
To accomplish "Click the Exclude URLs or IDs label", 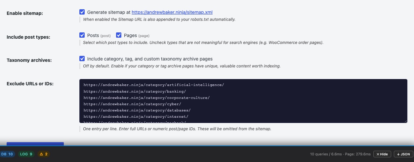I will [30, 84].
